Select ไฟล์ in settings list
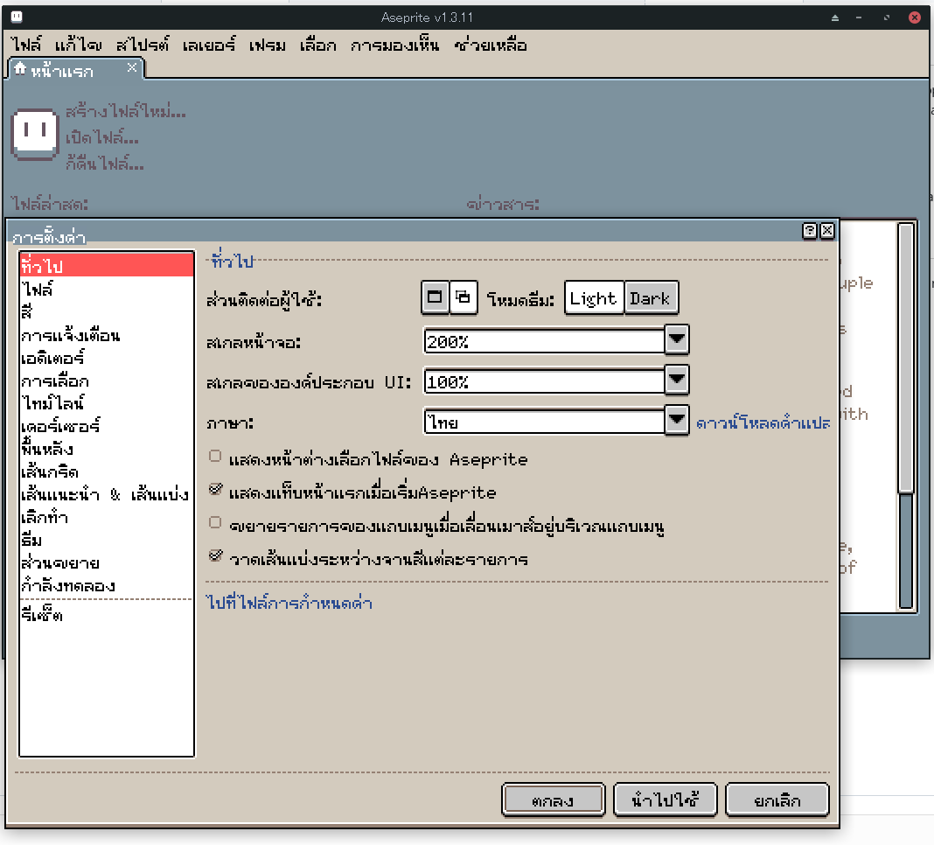 point(107,289)
